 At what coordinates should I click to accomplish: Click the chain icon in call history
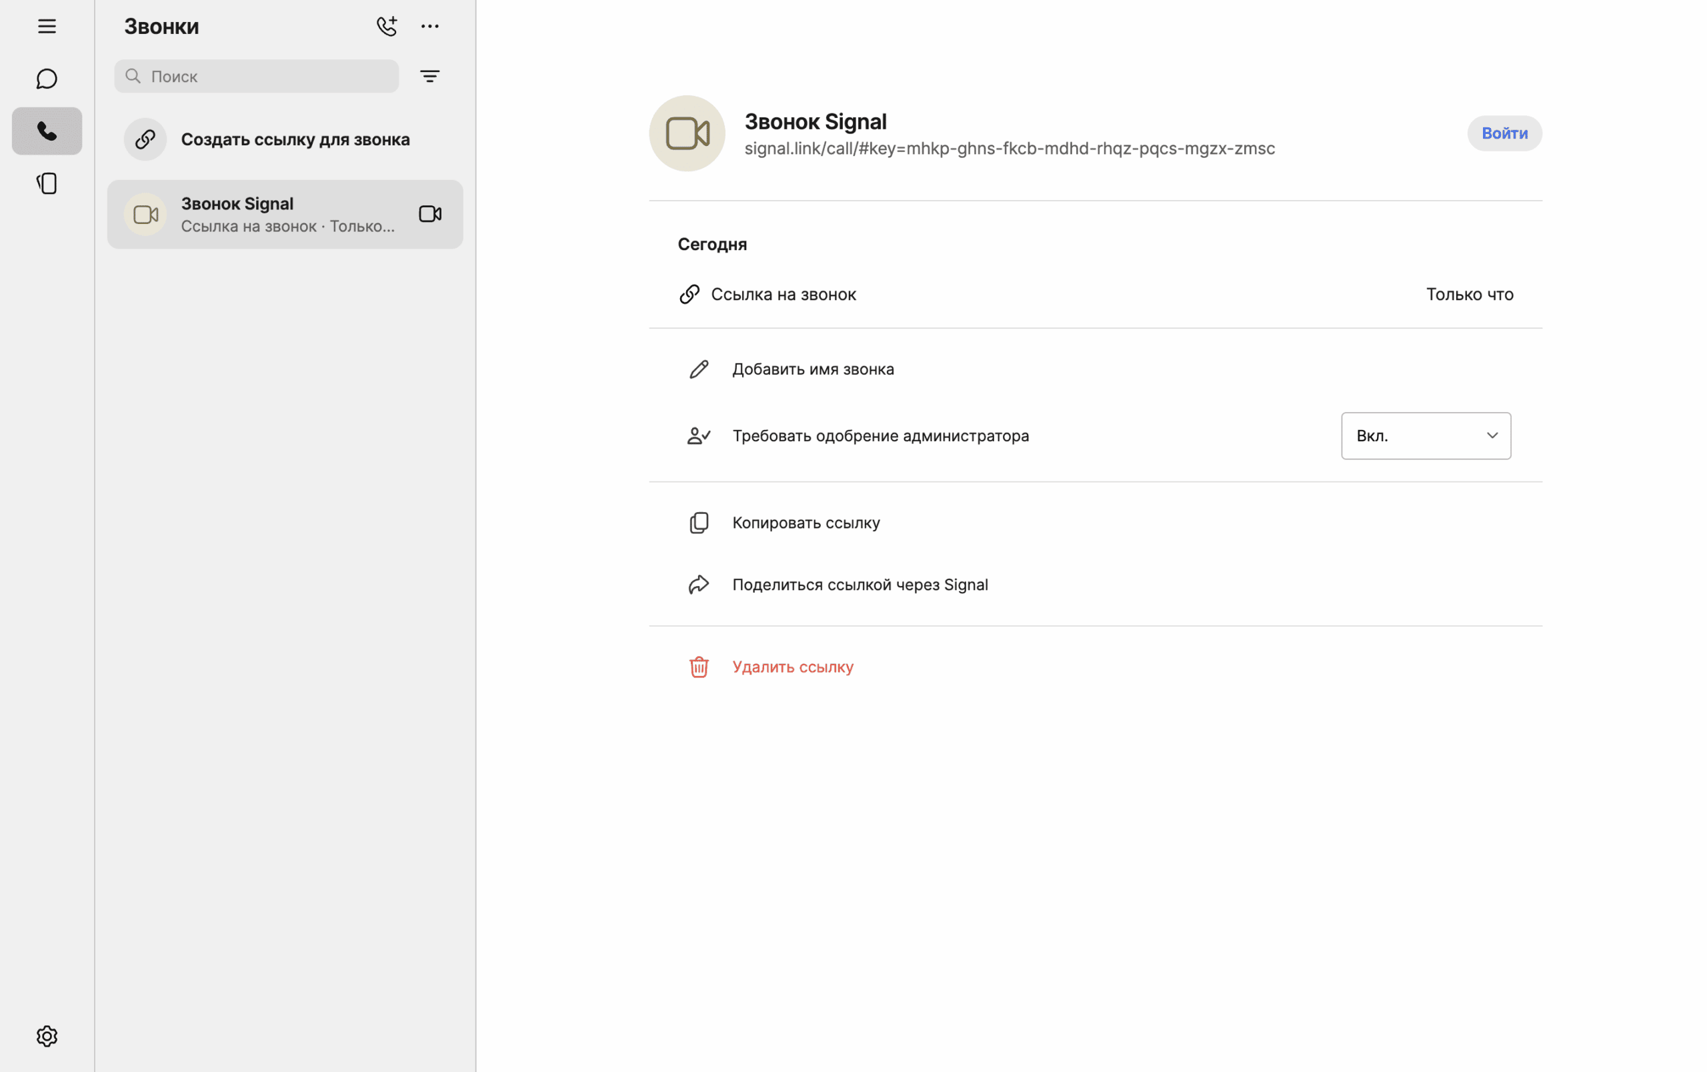point(689,294)
